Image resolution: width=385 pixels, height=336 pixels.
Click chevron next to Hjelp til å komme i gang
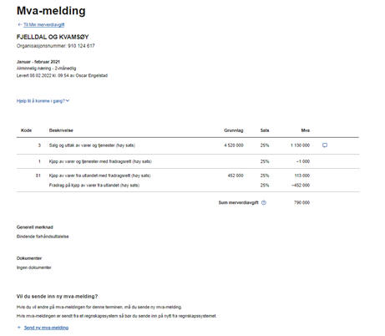click(68, 101)
